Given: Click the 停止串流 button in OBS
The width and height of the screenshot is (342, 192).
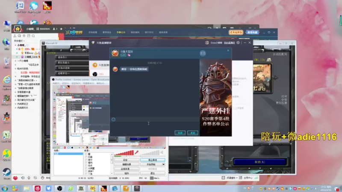Looking at the screenshot, I should [x=153, y=160].
